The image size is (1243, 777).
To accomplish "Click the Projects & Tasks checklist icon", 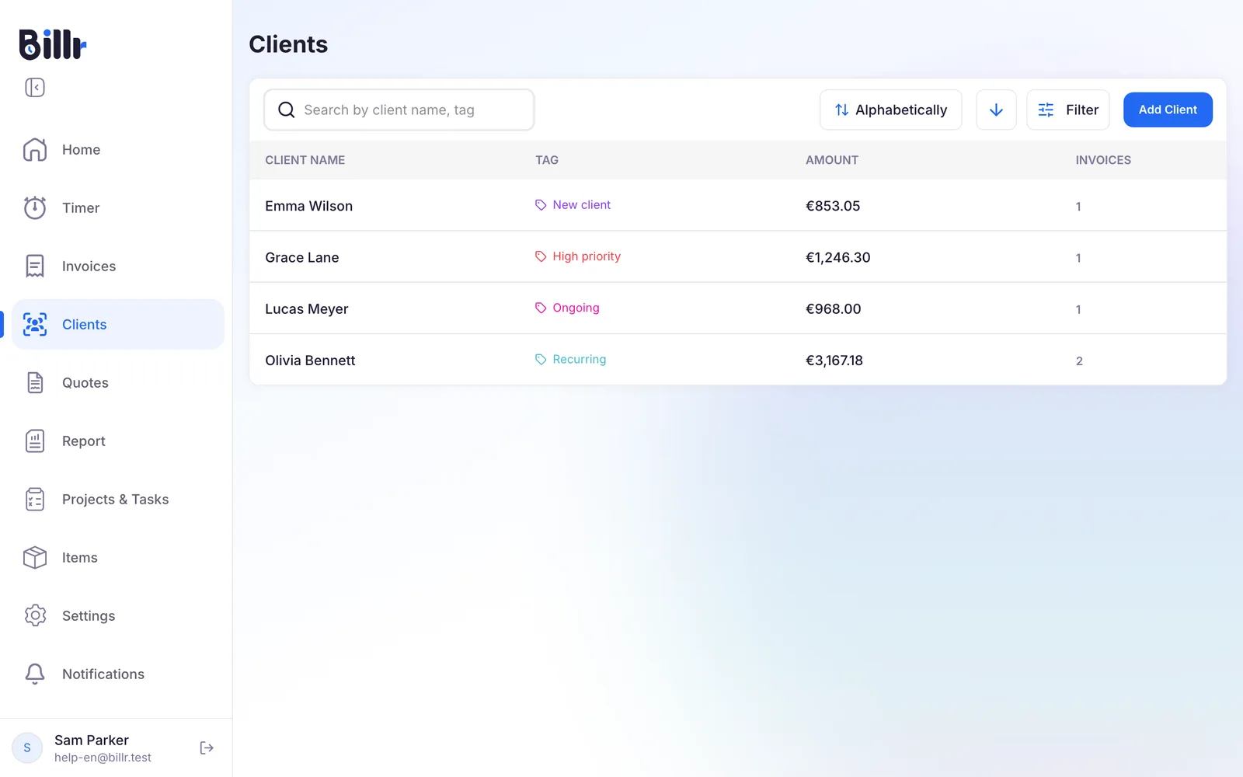I will click(35, 499).
